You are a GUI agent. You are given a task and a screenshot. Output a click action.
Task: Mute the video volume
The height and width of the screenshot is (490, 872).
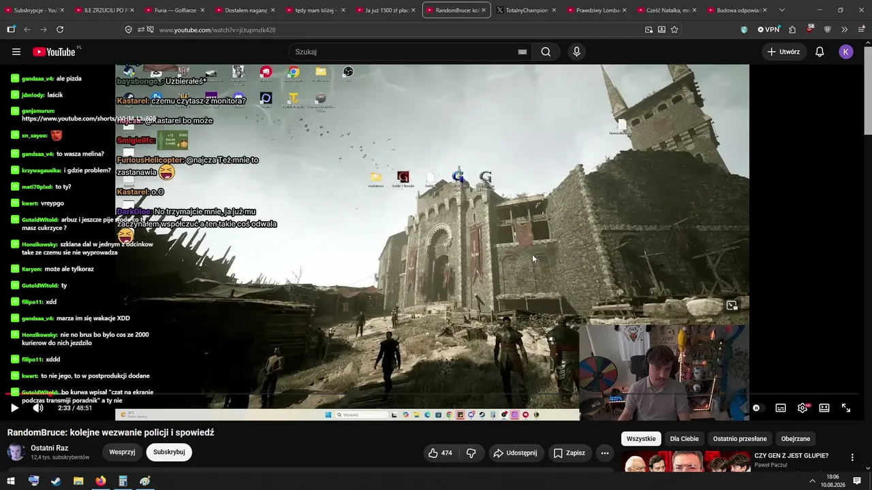pos(38,408)
